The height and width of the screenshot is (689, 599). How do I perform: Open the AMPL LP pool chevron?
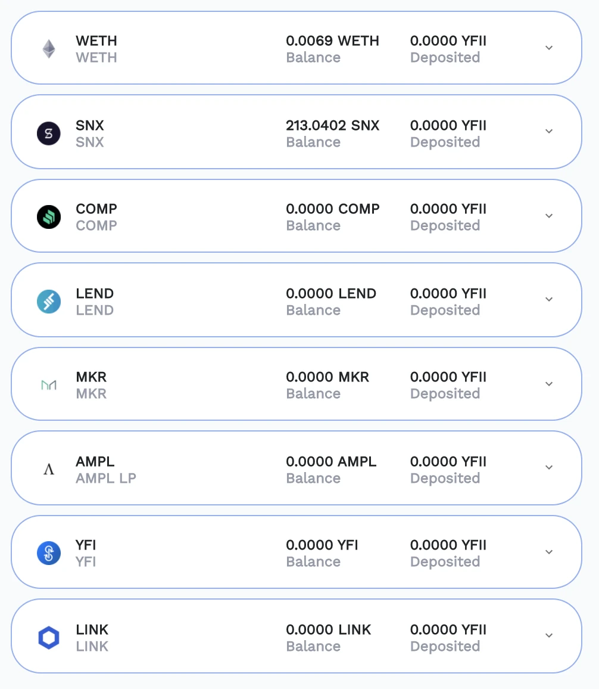click(x=548, y=467)
